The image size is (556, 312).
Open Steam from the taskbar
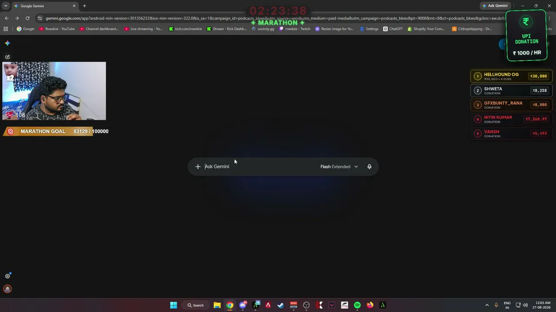pos(281,305)
